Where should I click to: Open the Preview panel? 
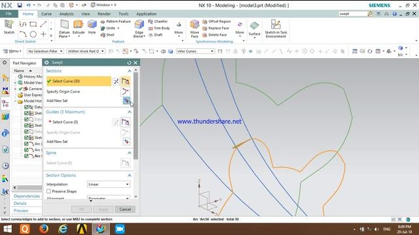(21, 211)
